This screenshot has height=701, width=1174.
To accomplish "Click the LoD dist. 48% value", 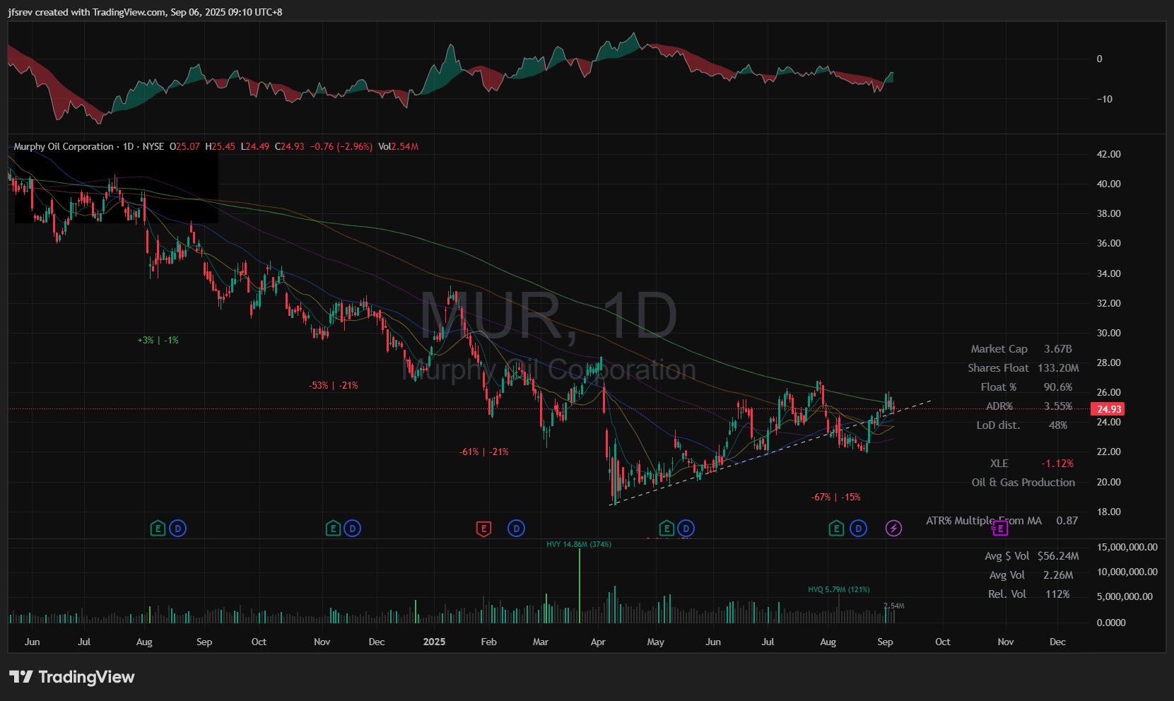I will tap(1058, 425).
